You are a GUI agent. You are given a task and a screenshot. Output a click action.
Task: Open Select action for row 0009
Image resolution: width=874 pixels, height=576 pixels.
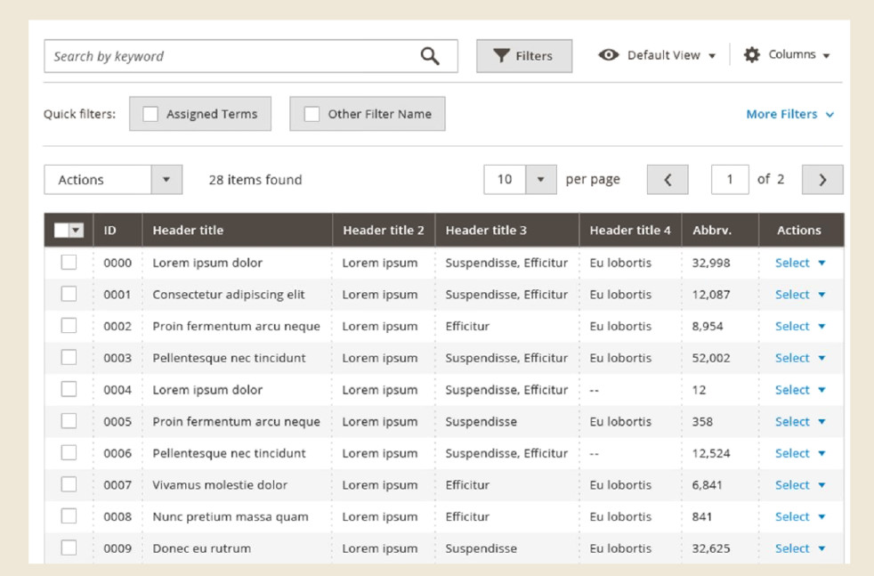click(800, 548)
